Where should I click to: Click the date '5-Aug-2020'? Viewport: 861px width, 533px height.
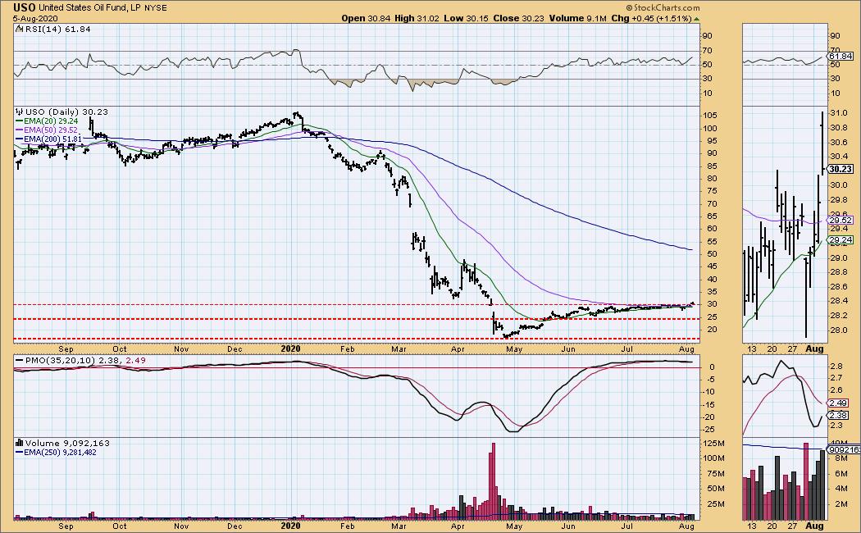pos(34,18)
